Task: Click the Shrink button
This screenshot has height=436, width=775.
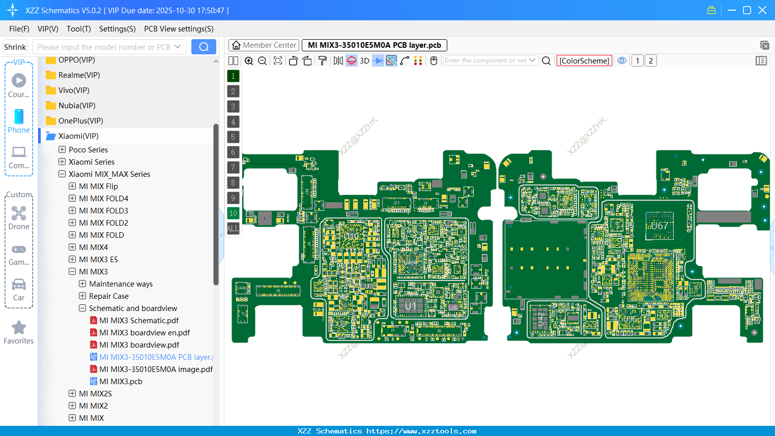Action: pyautogui.click(x=15, y=47)
